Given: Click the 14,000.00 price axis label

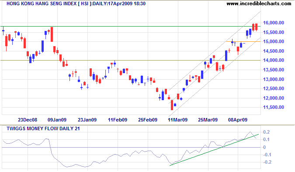Looking at the screenshot, I should pos(274,60).
